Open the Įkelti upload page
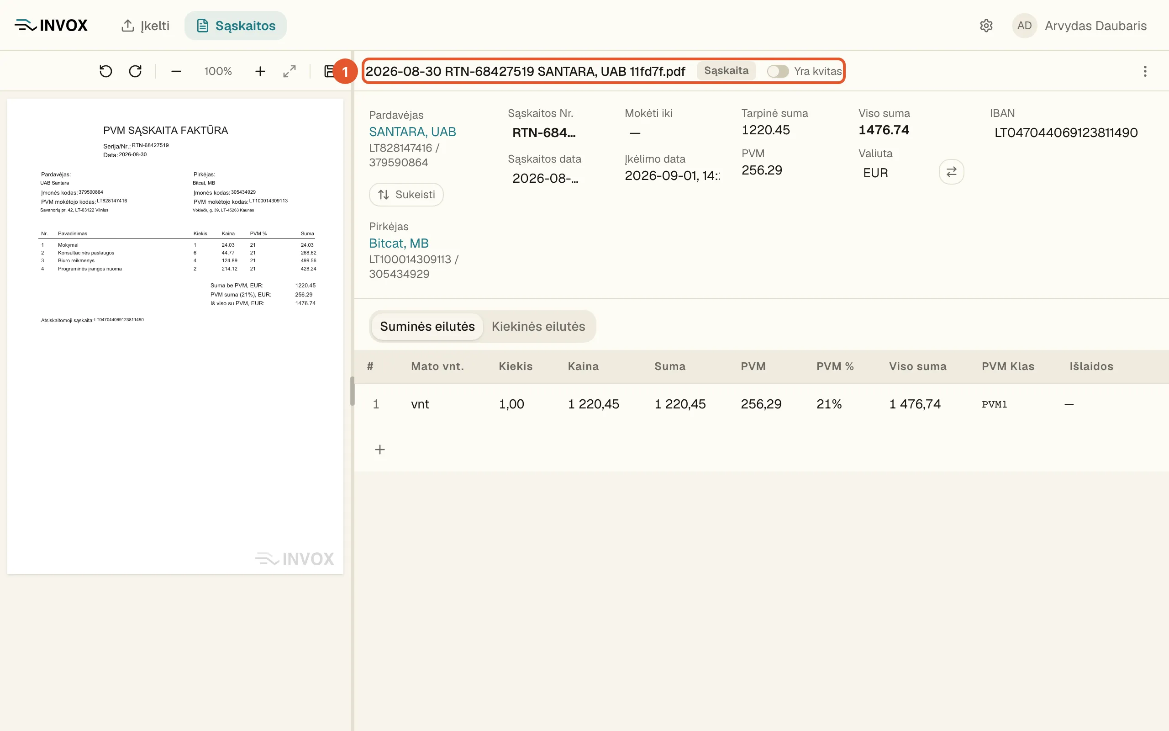Image resolution: width=1169 pixels, height=731 pixels. [x=145, y=26]
